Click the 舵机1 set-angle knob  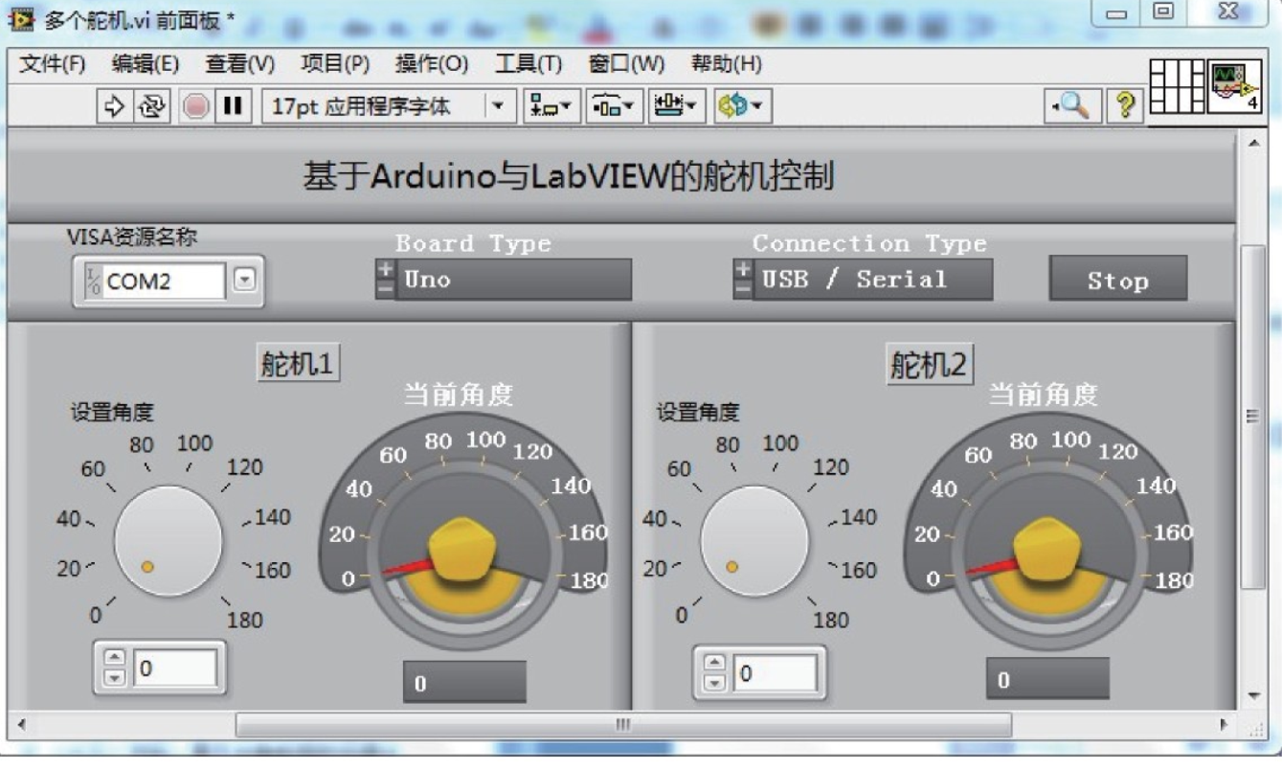(169, 541)
